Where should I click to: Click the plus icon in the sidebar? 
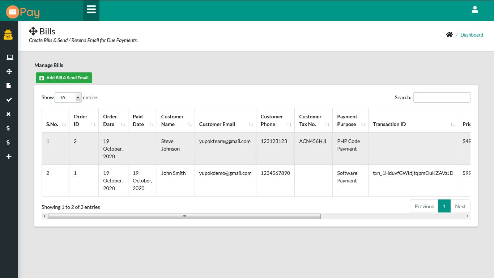(x=9, y=156)
